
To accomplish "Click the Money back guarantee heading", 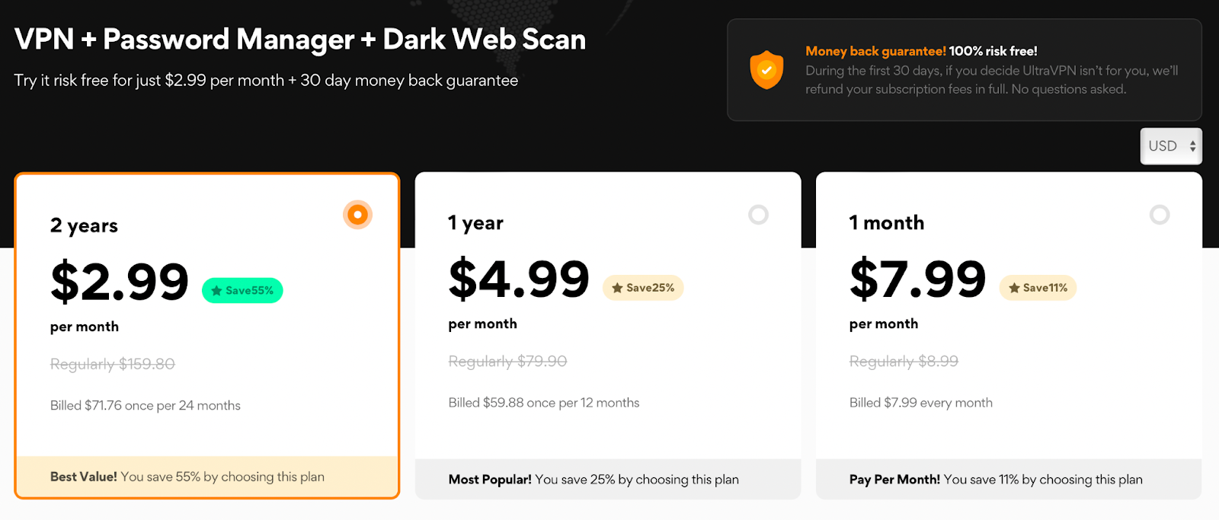I will (875, 51).
